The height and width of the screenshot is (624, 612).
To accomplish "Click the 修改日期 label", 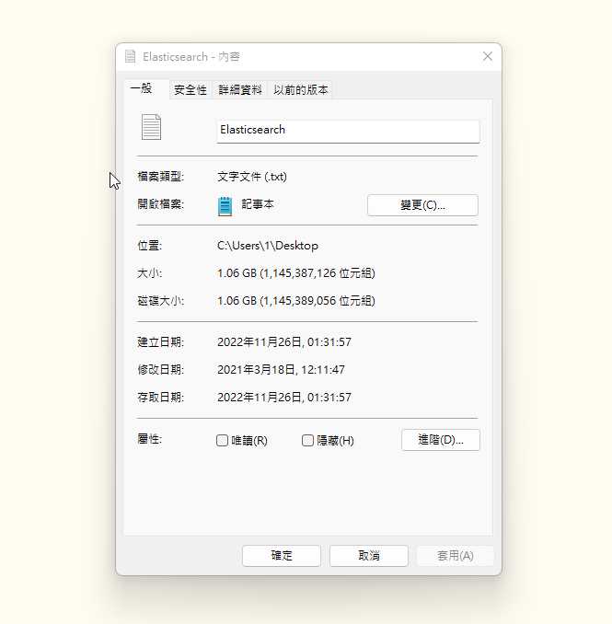I will 161,369.
